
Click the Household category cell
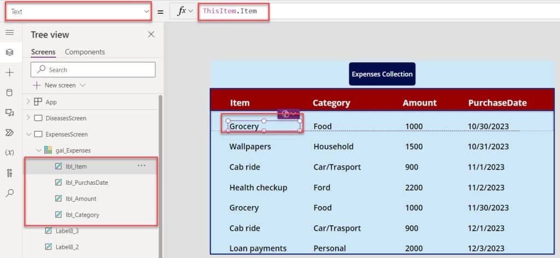coord(334,146)
